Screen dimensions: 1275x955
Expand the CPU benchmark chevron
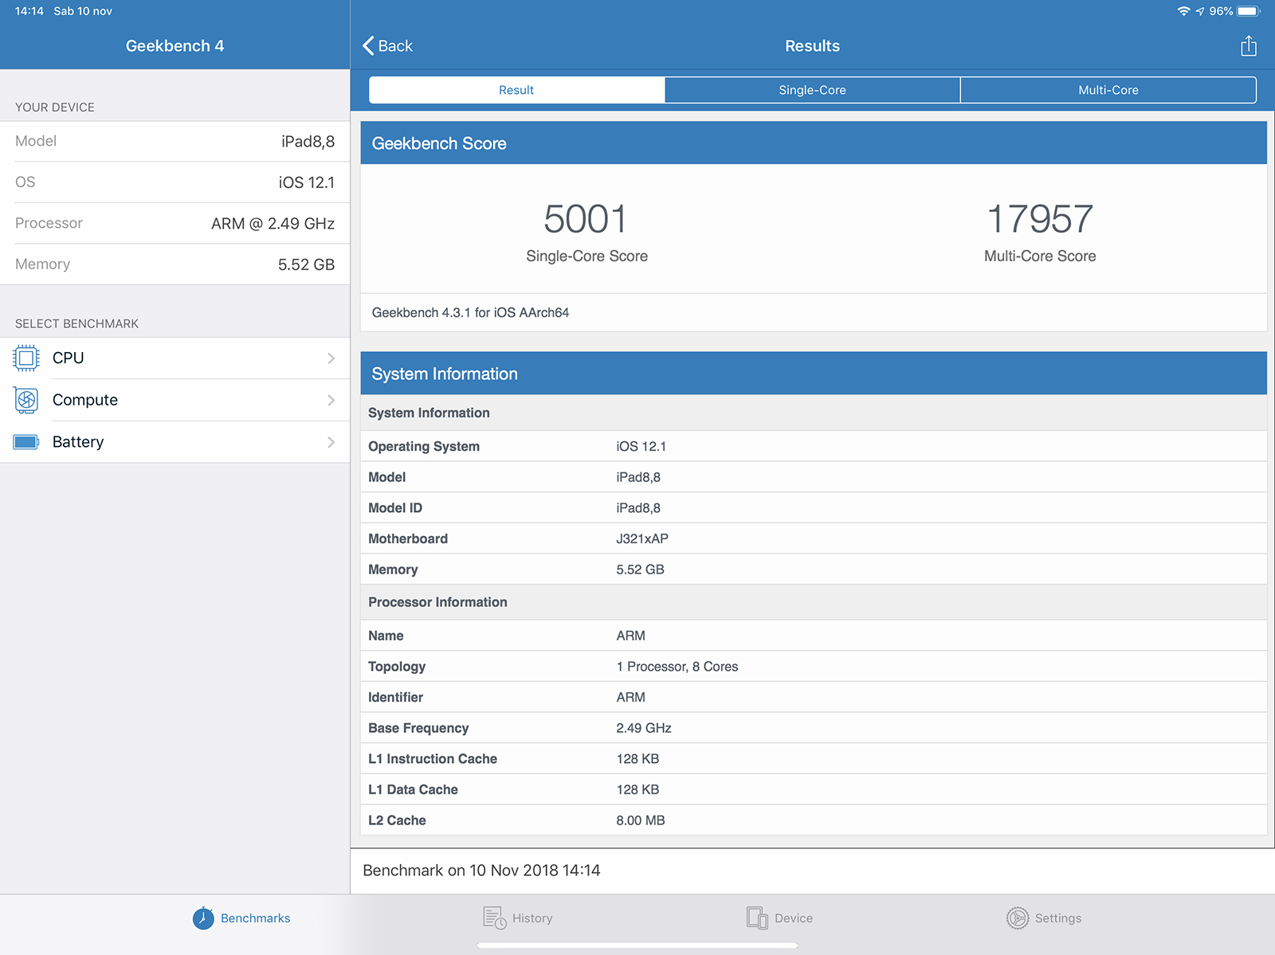[x=331, y=358]
